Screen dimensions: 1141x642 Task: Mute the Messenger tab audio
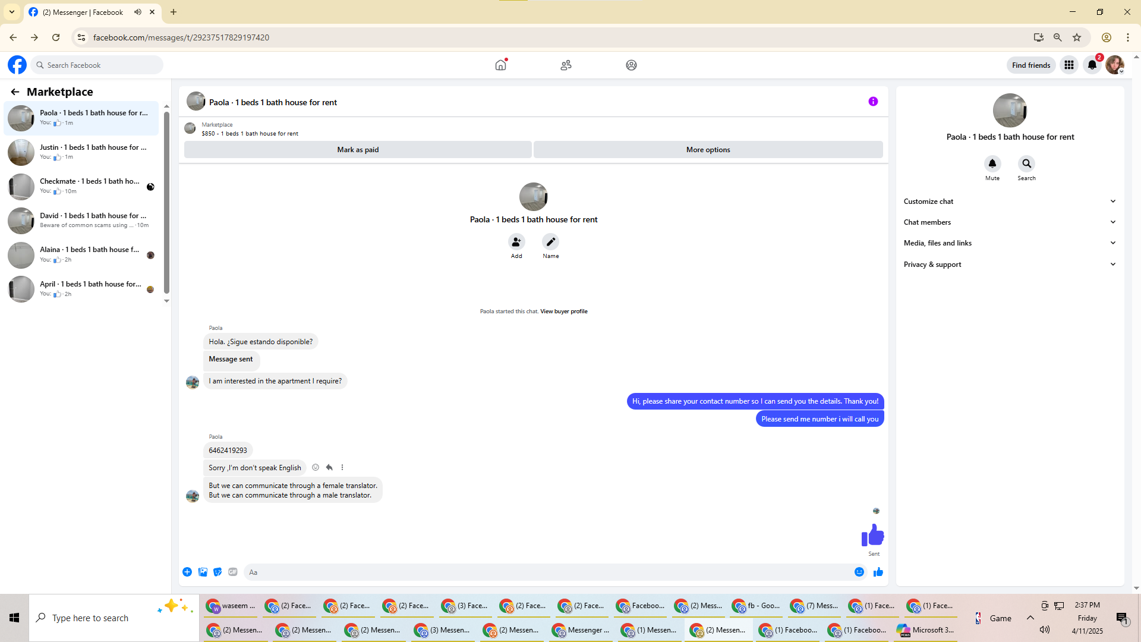pyautogui.click(x=138, y=12)
